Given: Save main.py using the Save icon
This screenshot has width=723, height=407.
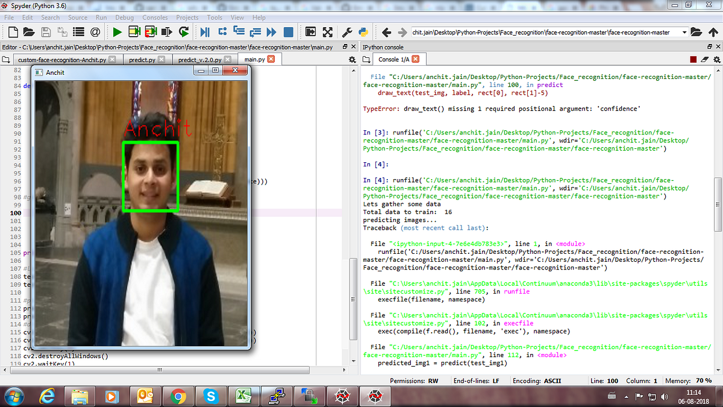Looking at the screenshot, I should pyautogui.click(x=46, y=33).
